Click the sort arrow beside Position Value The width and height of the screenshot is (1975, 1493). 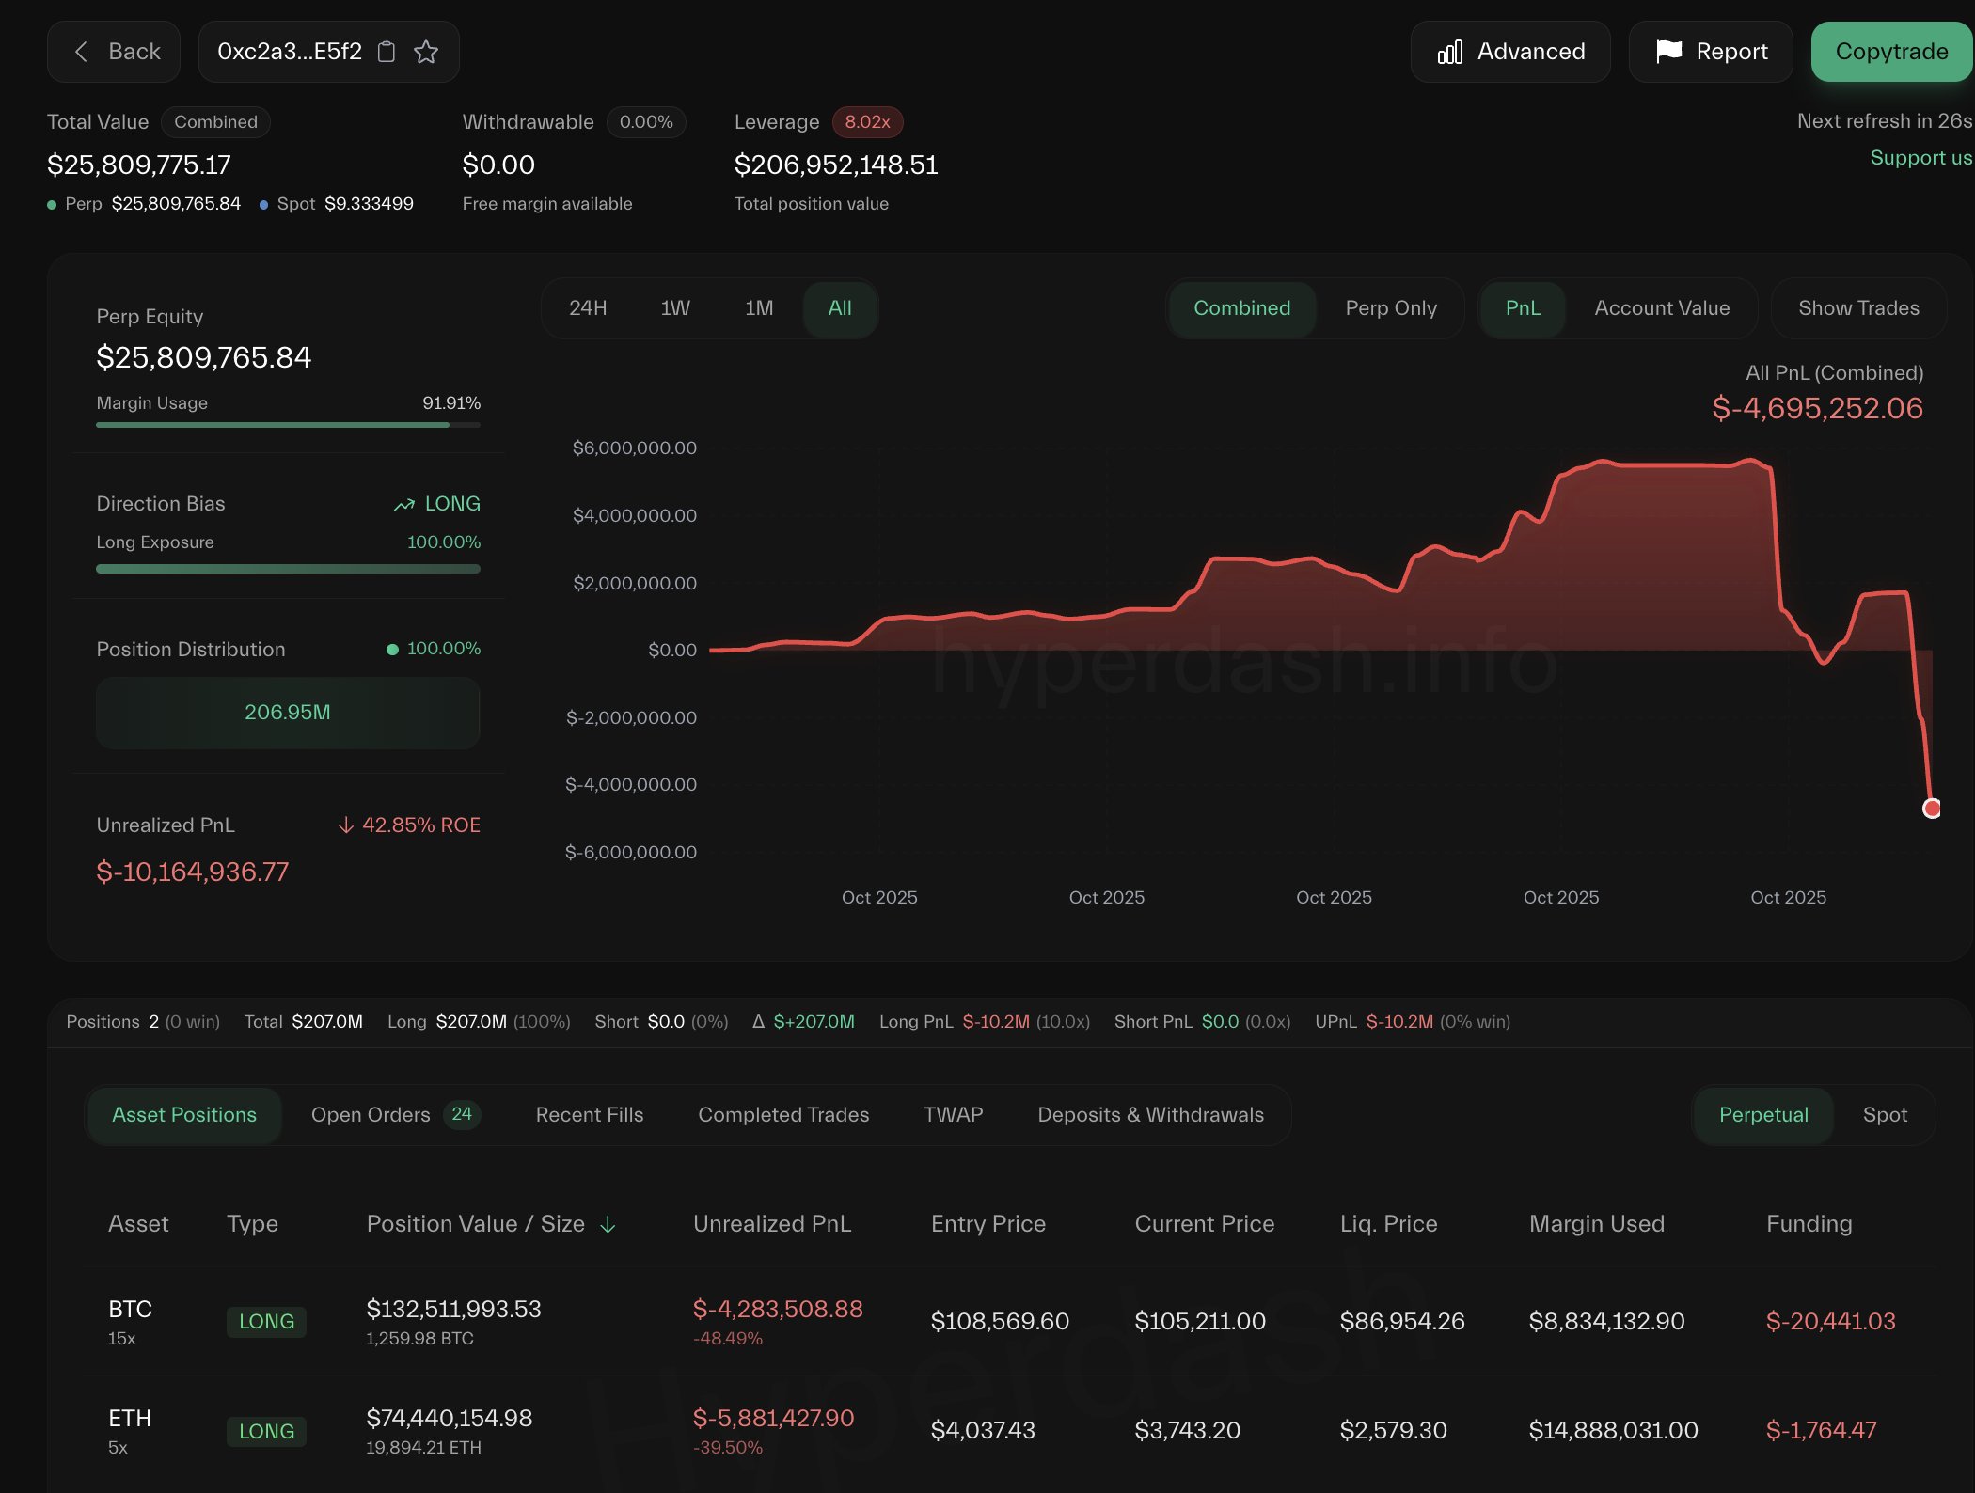pos(608,1224)
